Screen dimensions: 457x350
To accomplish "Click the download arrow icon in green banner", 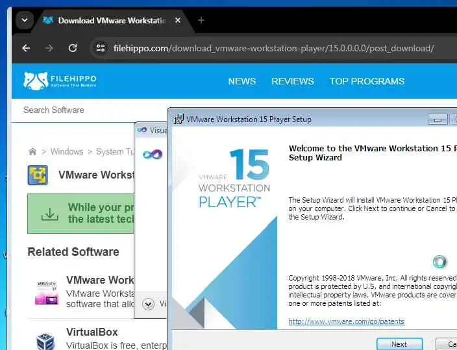I will (49, 214).
